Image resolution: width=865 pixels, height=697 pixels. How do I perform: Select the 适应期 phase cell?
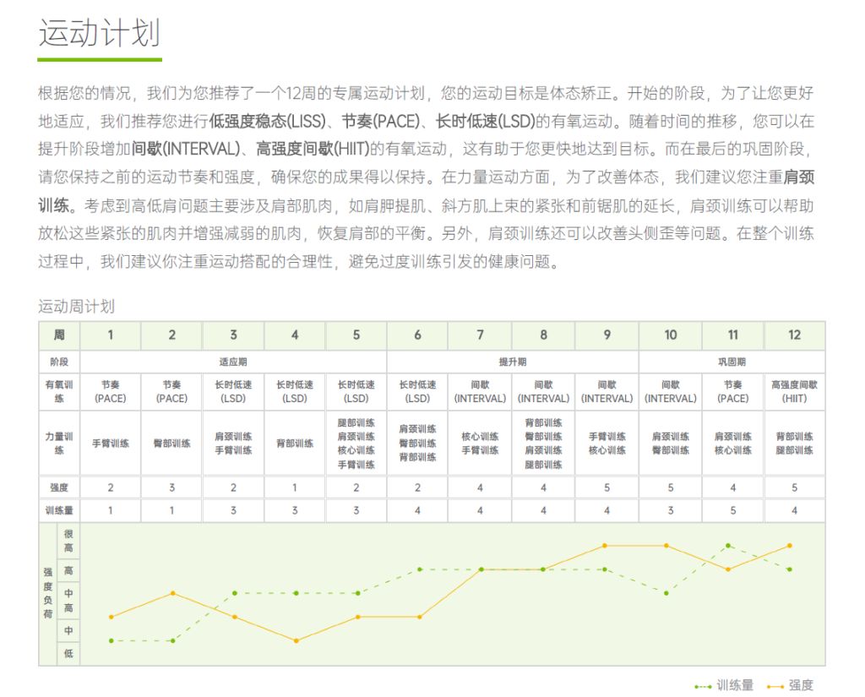pyautogui.click(x=234, y=362)
